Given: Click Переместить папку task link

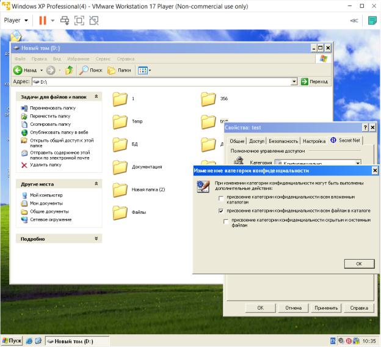Looking at the screenshot, I should 50,116.
